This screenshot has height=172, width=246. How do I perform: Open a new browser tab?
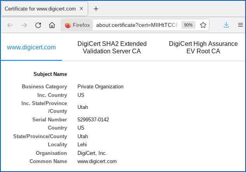(96, 9)
